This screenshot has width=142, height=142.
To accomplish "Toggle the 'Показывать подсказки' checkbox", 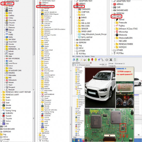I will tap(79, 65).
